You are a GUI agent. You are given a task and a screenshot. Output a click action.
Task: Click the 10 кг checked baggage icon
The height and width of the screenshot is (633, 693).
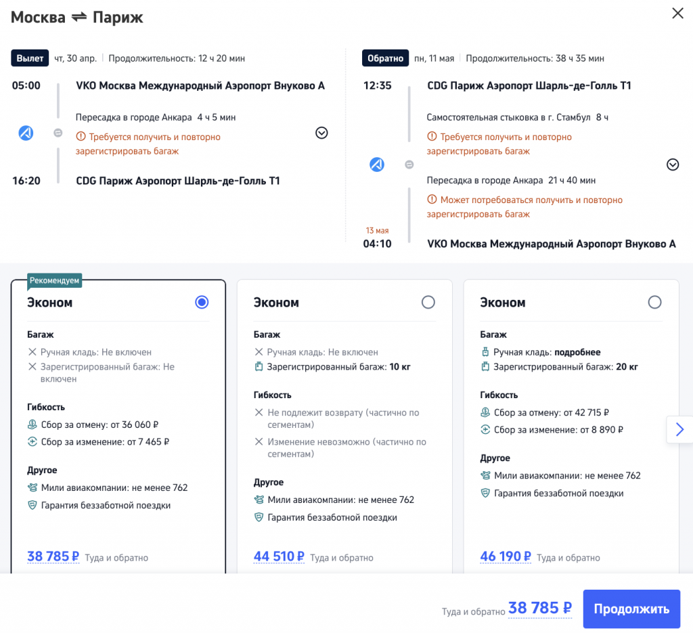click(258, 367)
